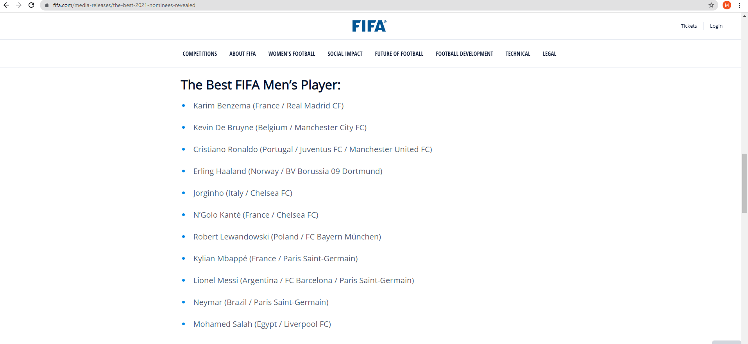Click the Login link
The height and width of the screenshot is (344, 748).
coord(716,26)
